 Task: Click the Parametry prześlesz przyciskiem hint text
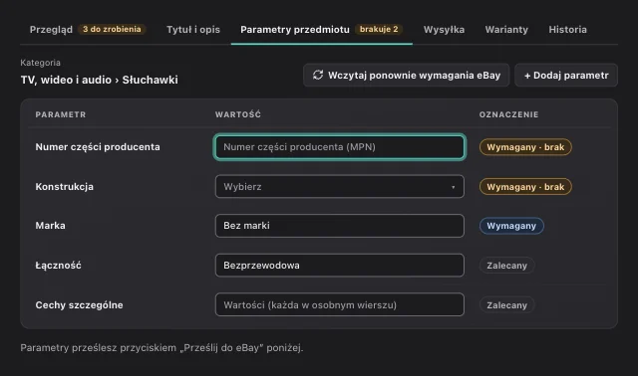pyautogui.click(x=161, y=348)
